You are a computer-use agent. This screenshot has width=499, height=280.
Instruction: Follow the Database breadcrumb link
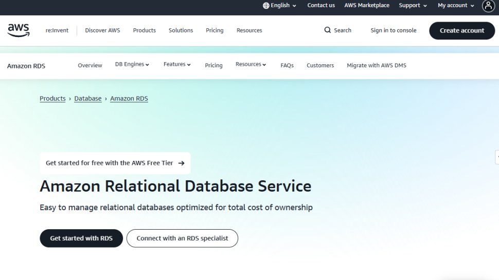click(x=88, y=99)
